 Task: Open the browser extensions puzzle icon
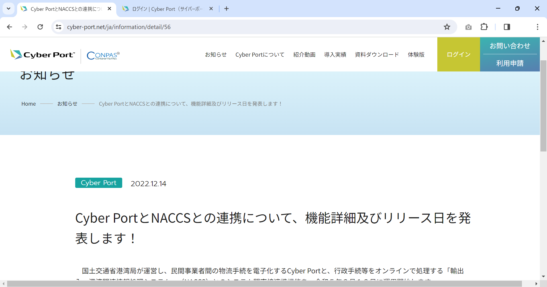484,27
